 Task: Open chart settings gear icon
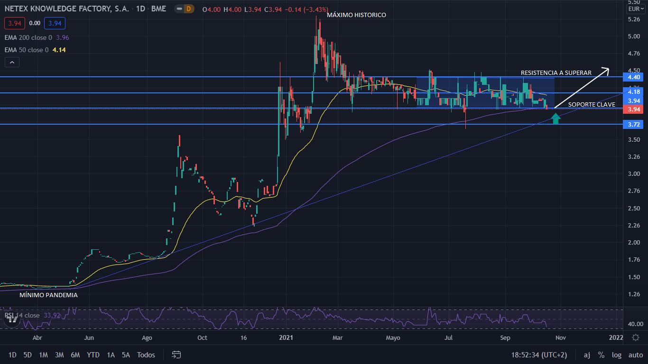[x=636, y=337]
